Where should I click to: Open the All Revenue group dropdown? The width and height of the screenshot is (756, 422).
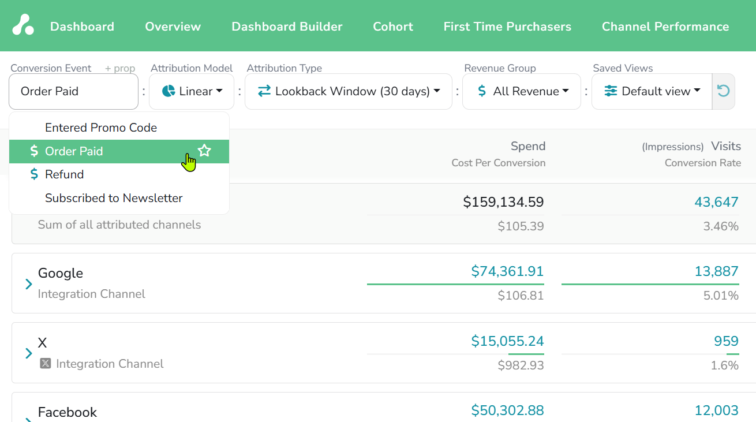(522, 91)
